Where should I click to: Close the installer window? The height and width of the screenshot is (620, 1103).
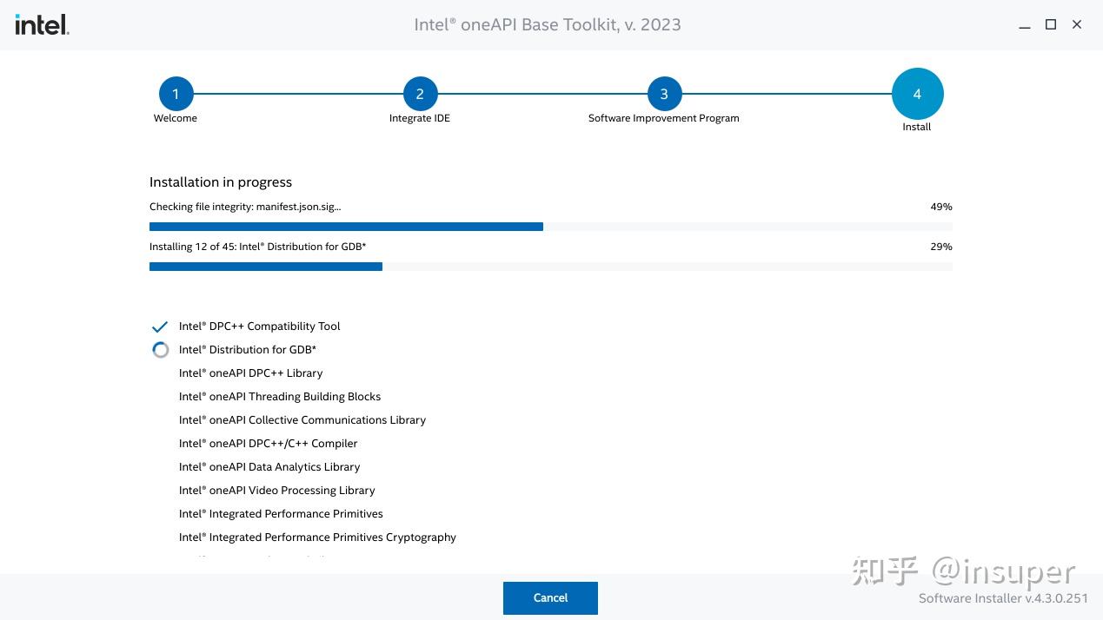[1077, 24]
